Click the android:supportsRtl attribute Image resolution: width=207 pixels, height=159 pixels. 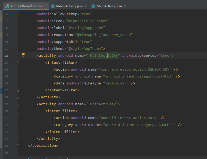(x=57, y=42)
